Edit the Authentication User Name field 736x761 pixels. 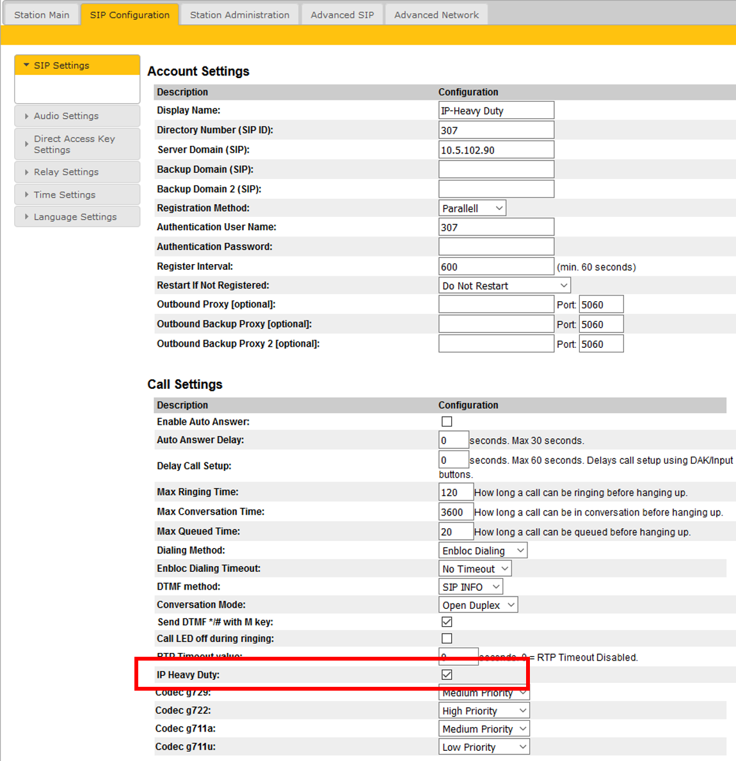pos(496,227)
